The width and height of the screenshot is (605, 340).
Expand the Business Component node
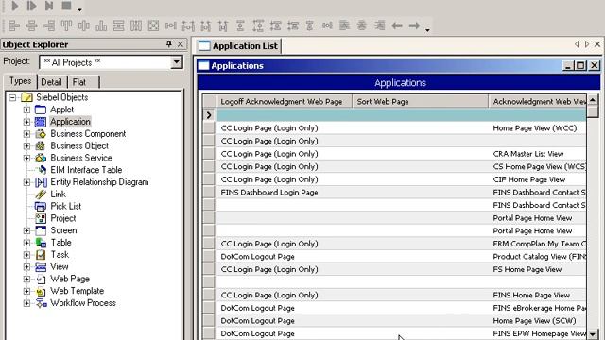click(x=26, y=134)
